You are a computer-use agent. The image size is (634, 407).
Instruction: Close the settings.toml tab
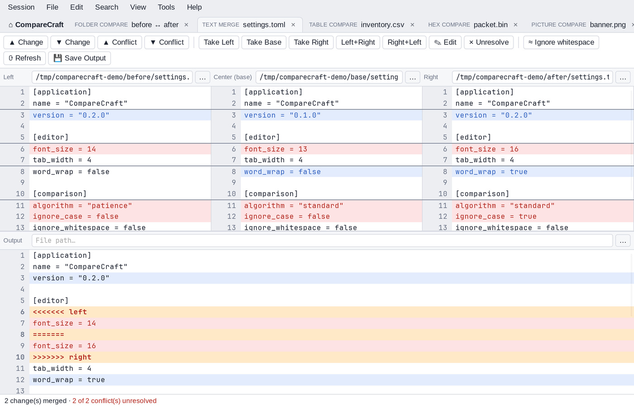click(x=293, y=25)
